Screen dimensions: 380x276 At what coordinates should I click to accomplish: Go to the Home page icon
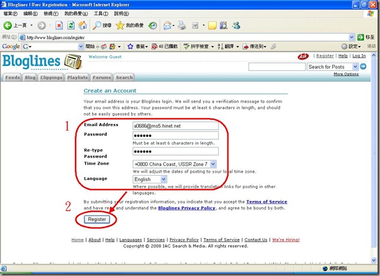pyautogui.click(x=83, y=25)
